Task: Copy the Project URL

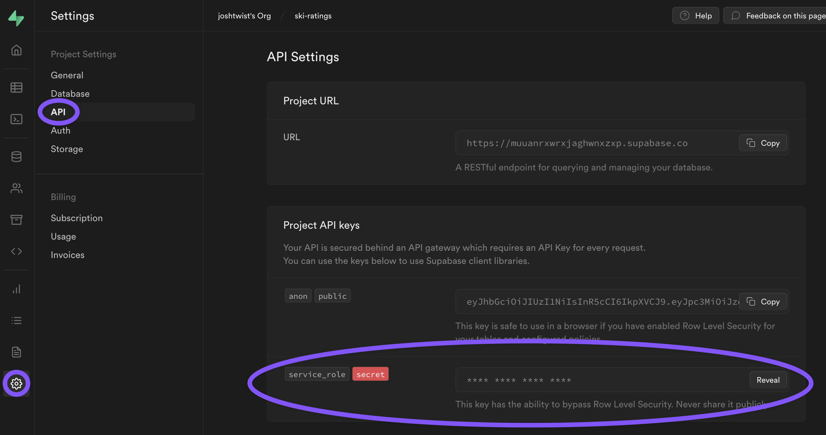Action: click(763, 143)
